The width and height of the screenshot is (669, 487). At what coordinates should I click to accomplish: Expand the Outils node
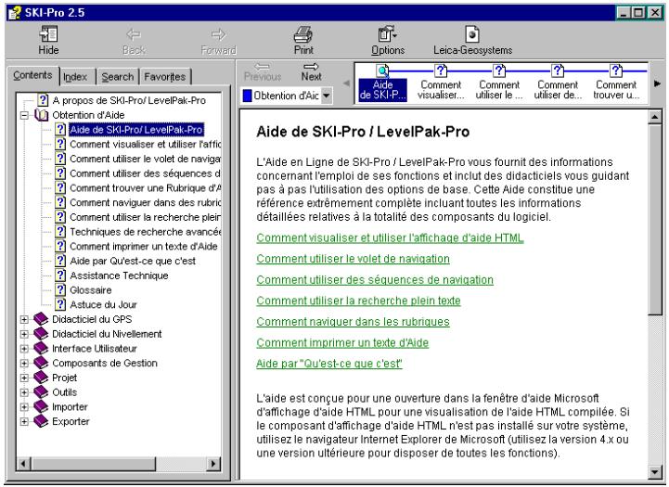coord(24,392)
